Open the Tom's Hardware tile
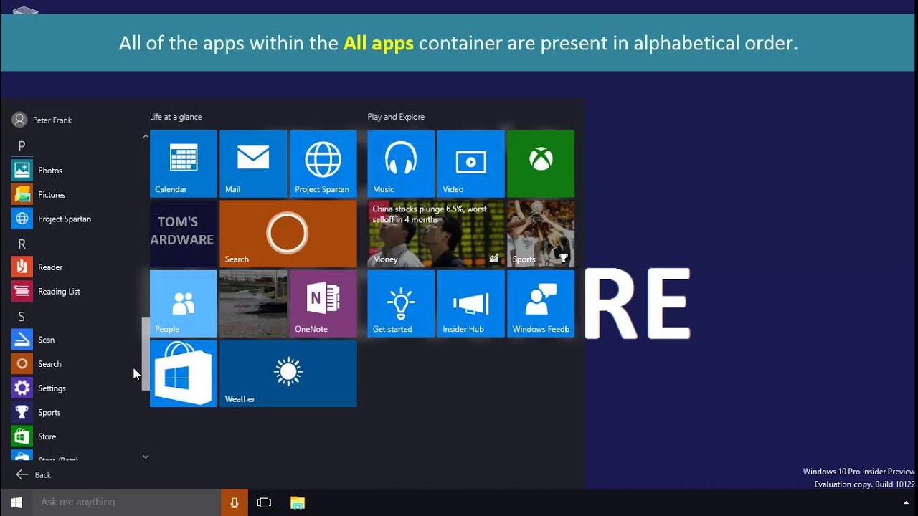Image resolution: width=918 pixels, height=516 pixels. (184, 234)
